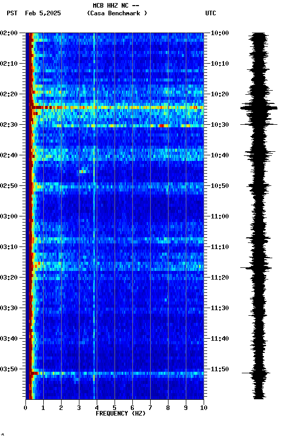The height and width of the screenshot is (440, 281).
Task: Click the 10 Hz frequency axis label
Action: tap(204, 408)
